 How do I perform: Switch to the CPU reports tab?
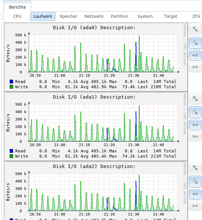click(x=17, y=16)
